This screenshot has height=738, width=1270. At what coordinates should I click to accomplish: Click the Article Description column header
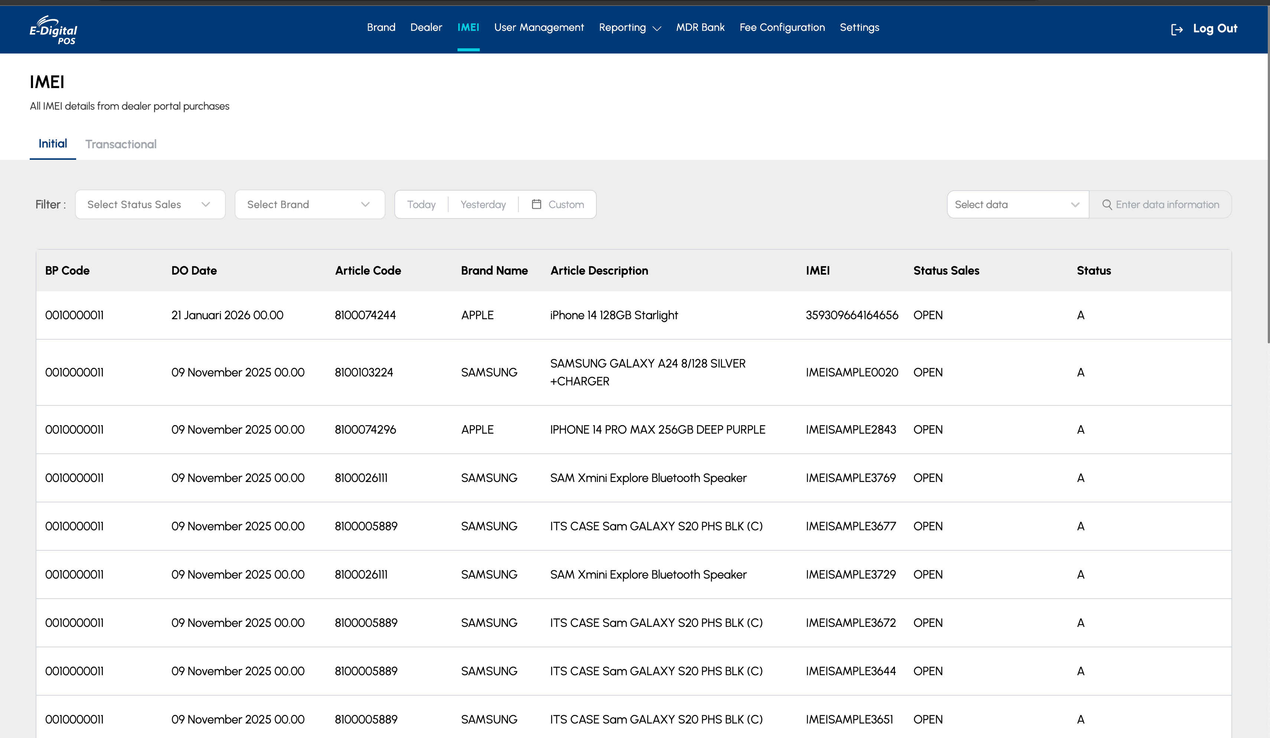click(599, 271)
